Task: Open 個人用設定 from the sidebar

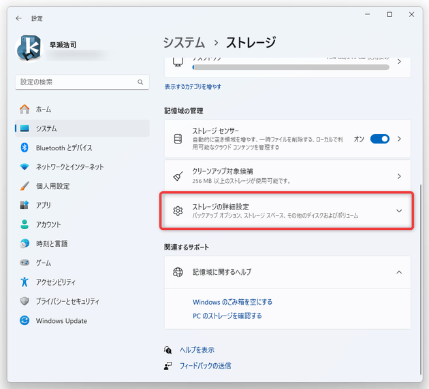Action: [52, 186]
